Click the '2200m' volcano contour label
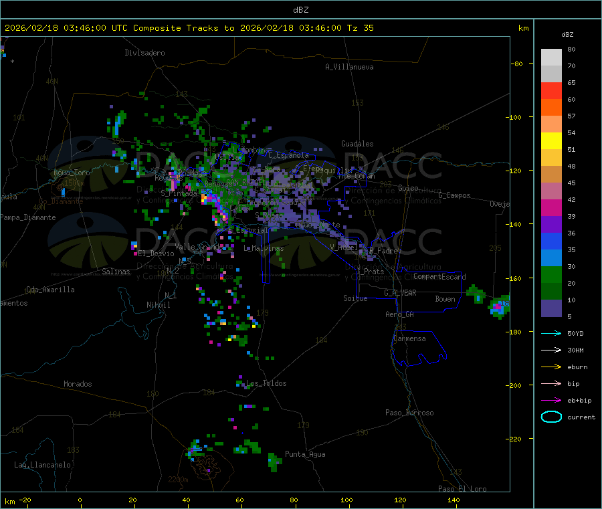 [x=178, y=480]
